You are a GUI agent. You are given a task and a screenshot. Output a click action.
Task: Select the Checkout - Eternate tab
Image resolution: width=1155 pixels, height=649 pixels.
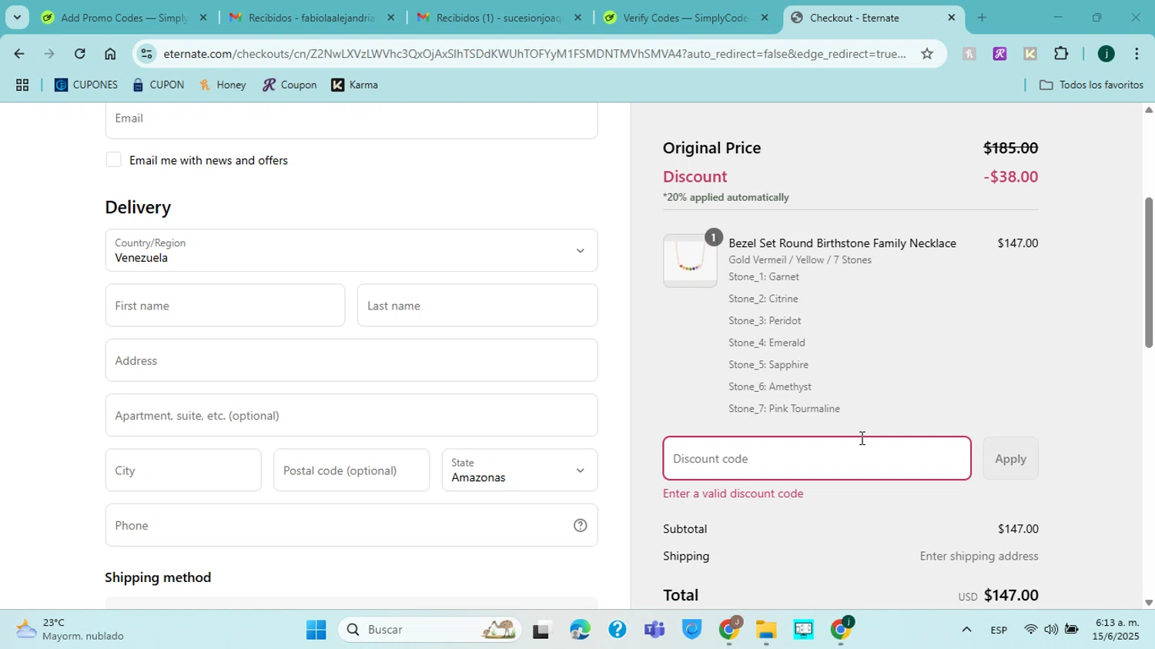[874, 18]
